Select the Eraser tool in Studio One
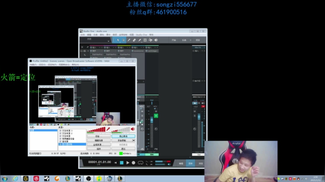This screenshot has width=325, height=182. (x=134, y=40)
